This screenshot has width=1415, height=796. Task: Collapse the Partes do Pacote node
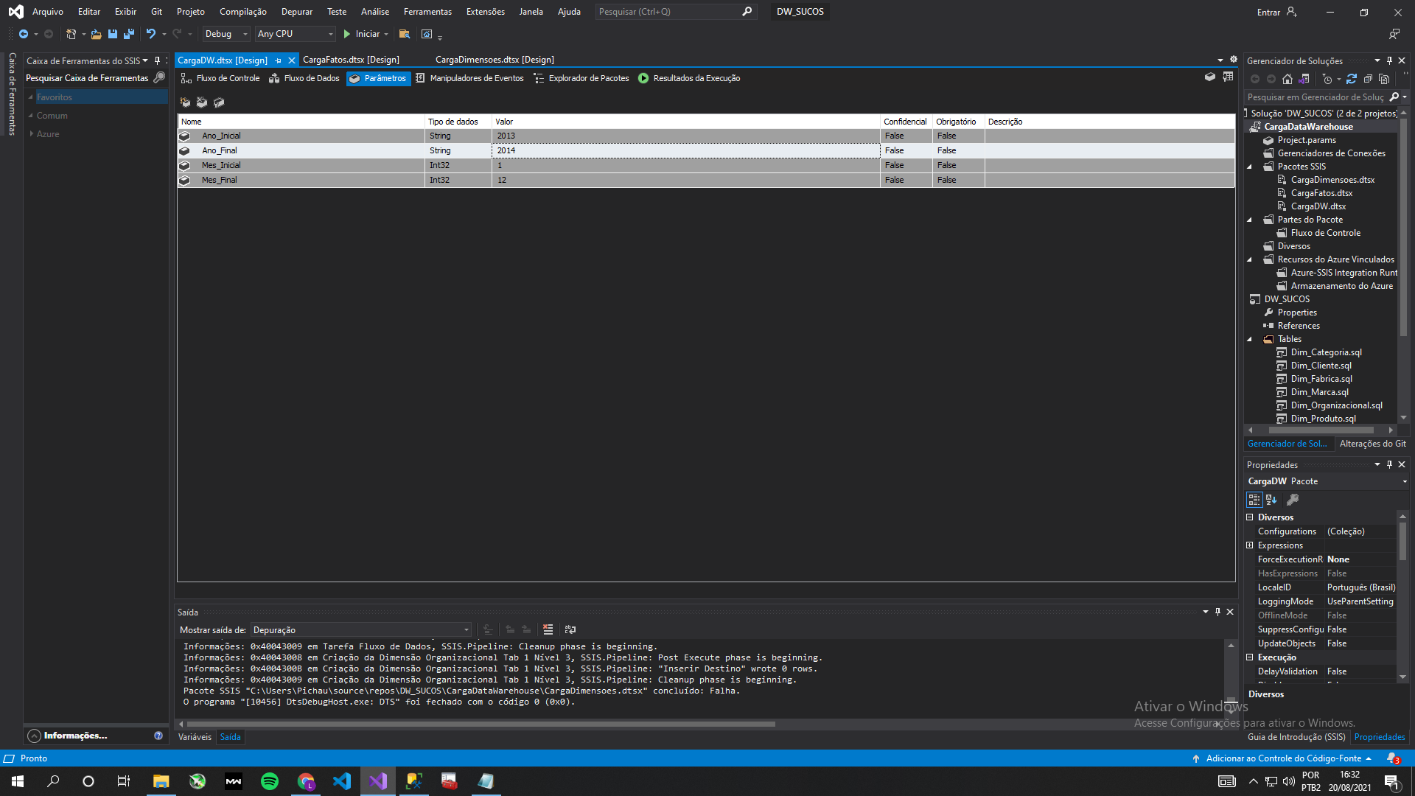(x=1250, y=220)
